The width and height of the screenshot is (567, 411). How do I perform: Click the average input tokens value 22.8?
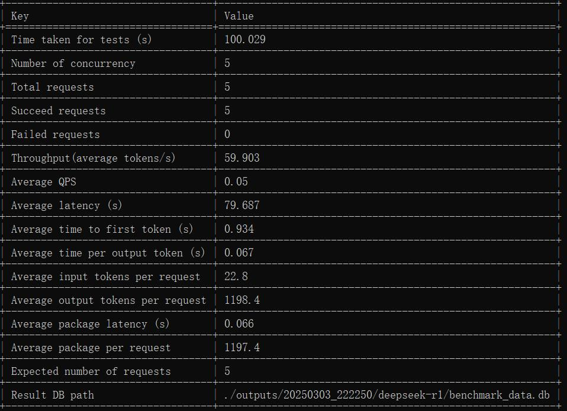tap(236, 277)
